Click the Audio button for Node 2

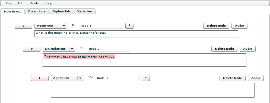tap(248, 49)
